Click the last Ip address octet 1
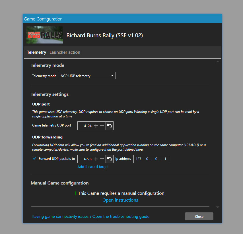 tap(165, 159)
